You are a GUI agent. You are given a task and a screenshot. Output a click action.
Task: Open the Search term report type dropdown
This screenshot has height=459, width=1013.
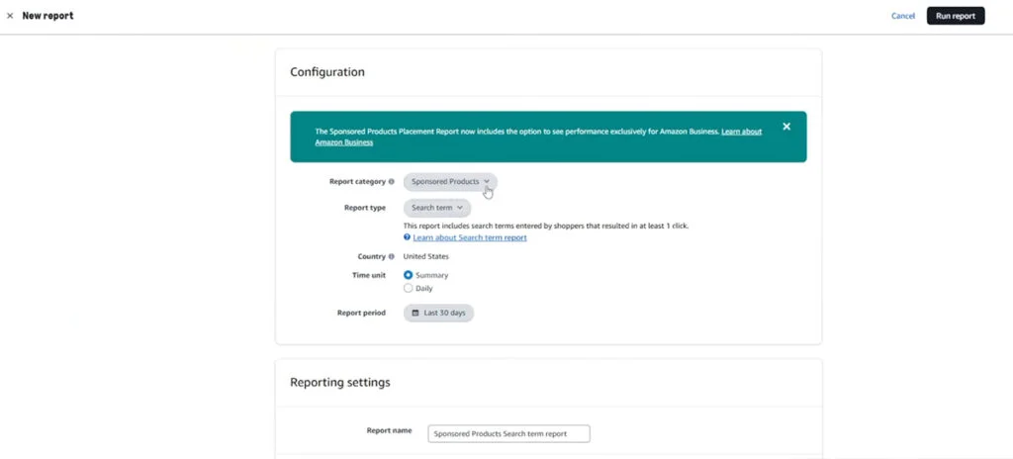click(437, 208)
